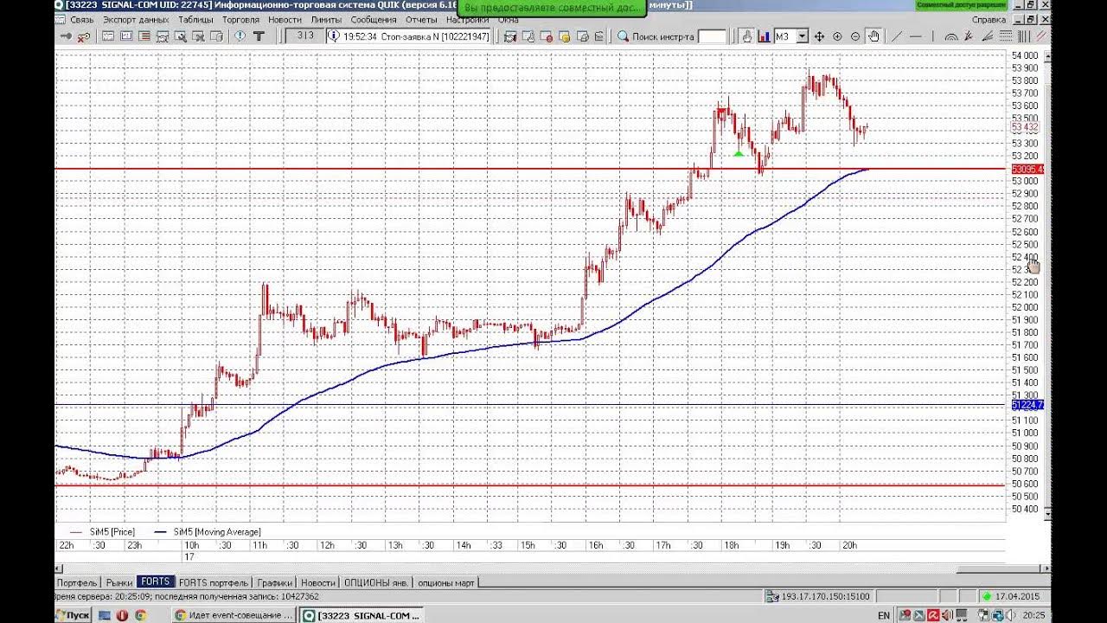The height and width of the screenshot is (623, 1107).
Task: Switch to the опционы март tab
Action: click(x=446, y=582)
